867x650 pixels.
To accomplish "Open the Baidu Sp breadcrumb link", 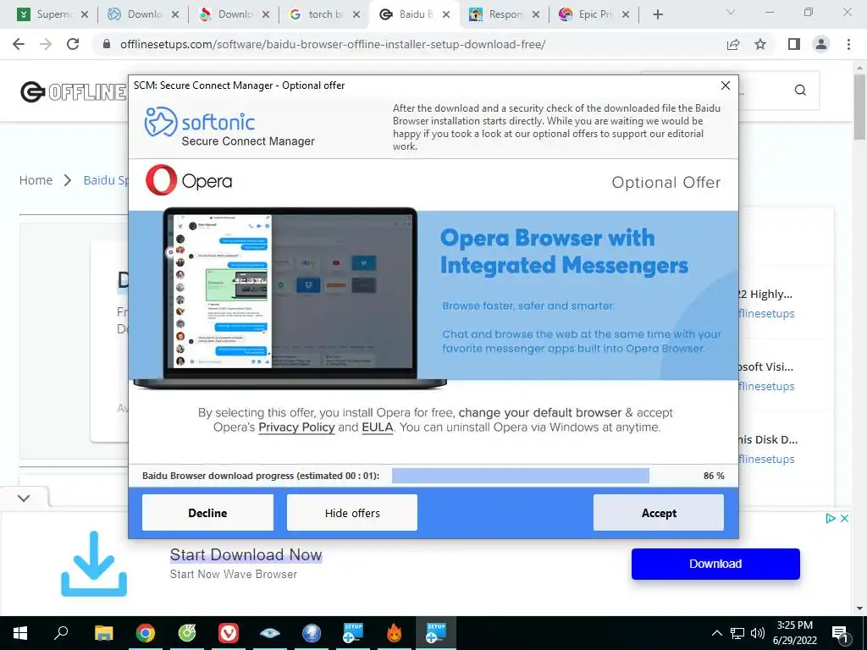I will point(106,180).
